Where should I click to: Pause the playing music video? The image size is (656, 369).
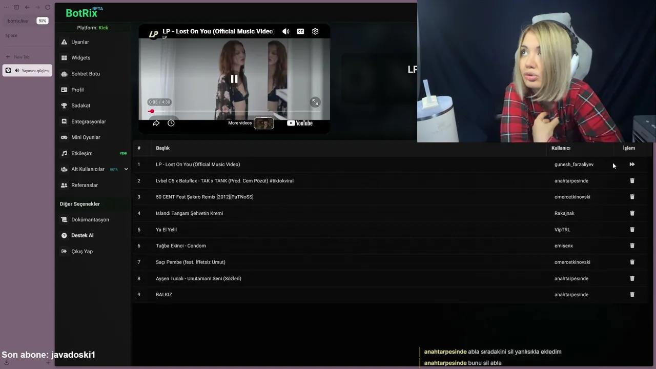[234, 79]
